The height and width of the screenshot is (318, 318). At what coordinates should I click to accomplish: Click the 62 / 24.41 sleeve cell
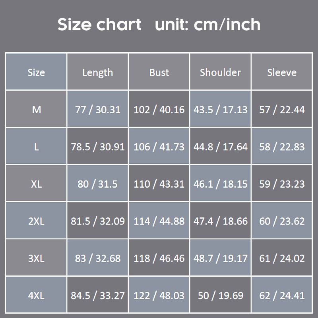(x=282, y=295)
